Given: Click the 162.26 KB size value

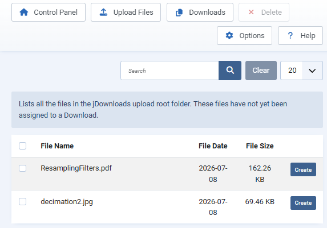Looking at the screenshot, I should coord(260,173).
